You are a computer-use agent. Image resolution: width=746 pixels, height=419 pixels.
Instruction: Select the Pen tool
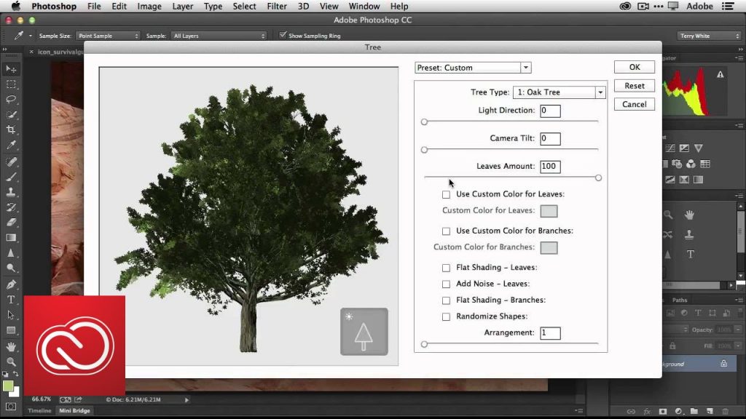[x=11, y=284]
